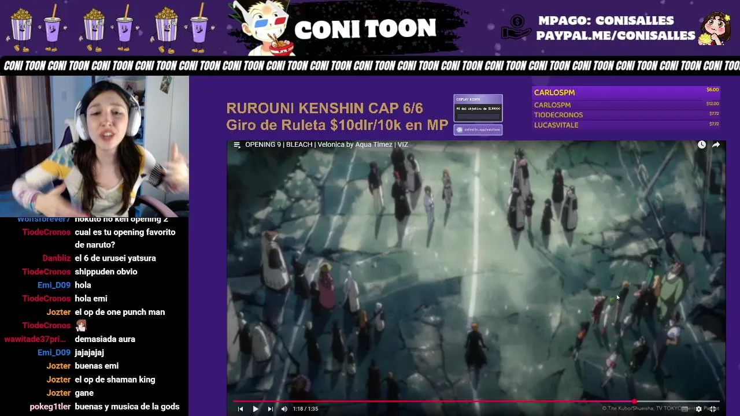Add video to Watch later

tap(701, 144)
